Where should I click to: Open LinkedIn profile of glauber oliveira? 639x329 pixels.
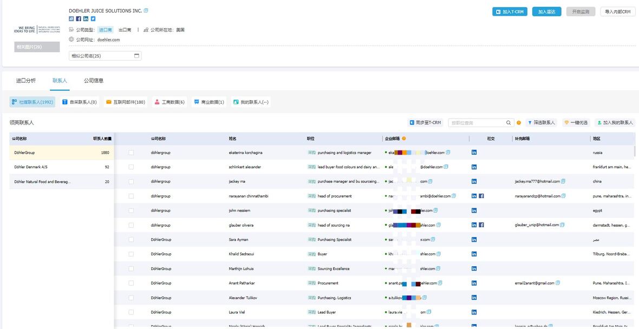tap(474, 225)
